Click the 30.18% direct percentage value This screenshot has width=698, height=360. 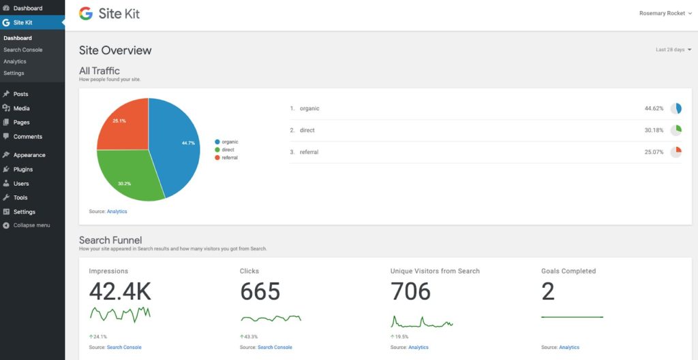(x=654, y=130)
